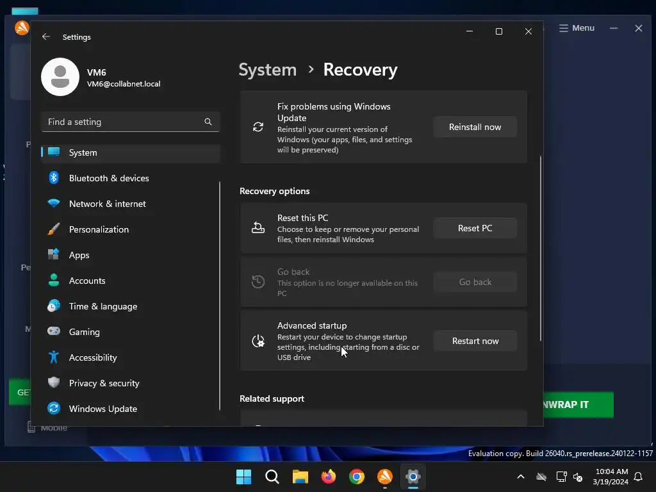Viewport: 656px width, 492px height.
Task: Click the Recovery page vertical scrollbar
Action: (541, 249)
